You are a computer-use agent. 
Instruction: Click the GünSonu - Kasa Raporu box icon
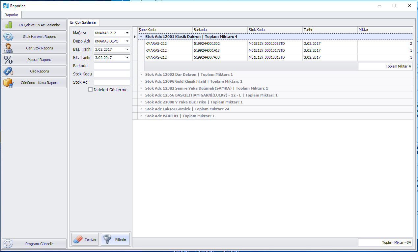tap(8, 83)
